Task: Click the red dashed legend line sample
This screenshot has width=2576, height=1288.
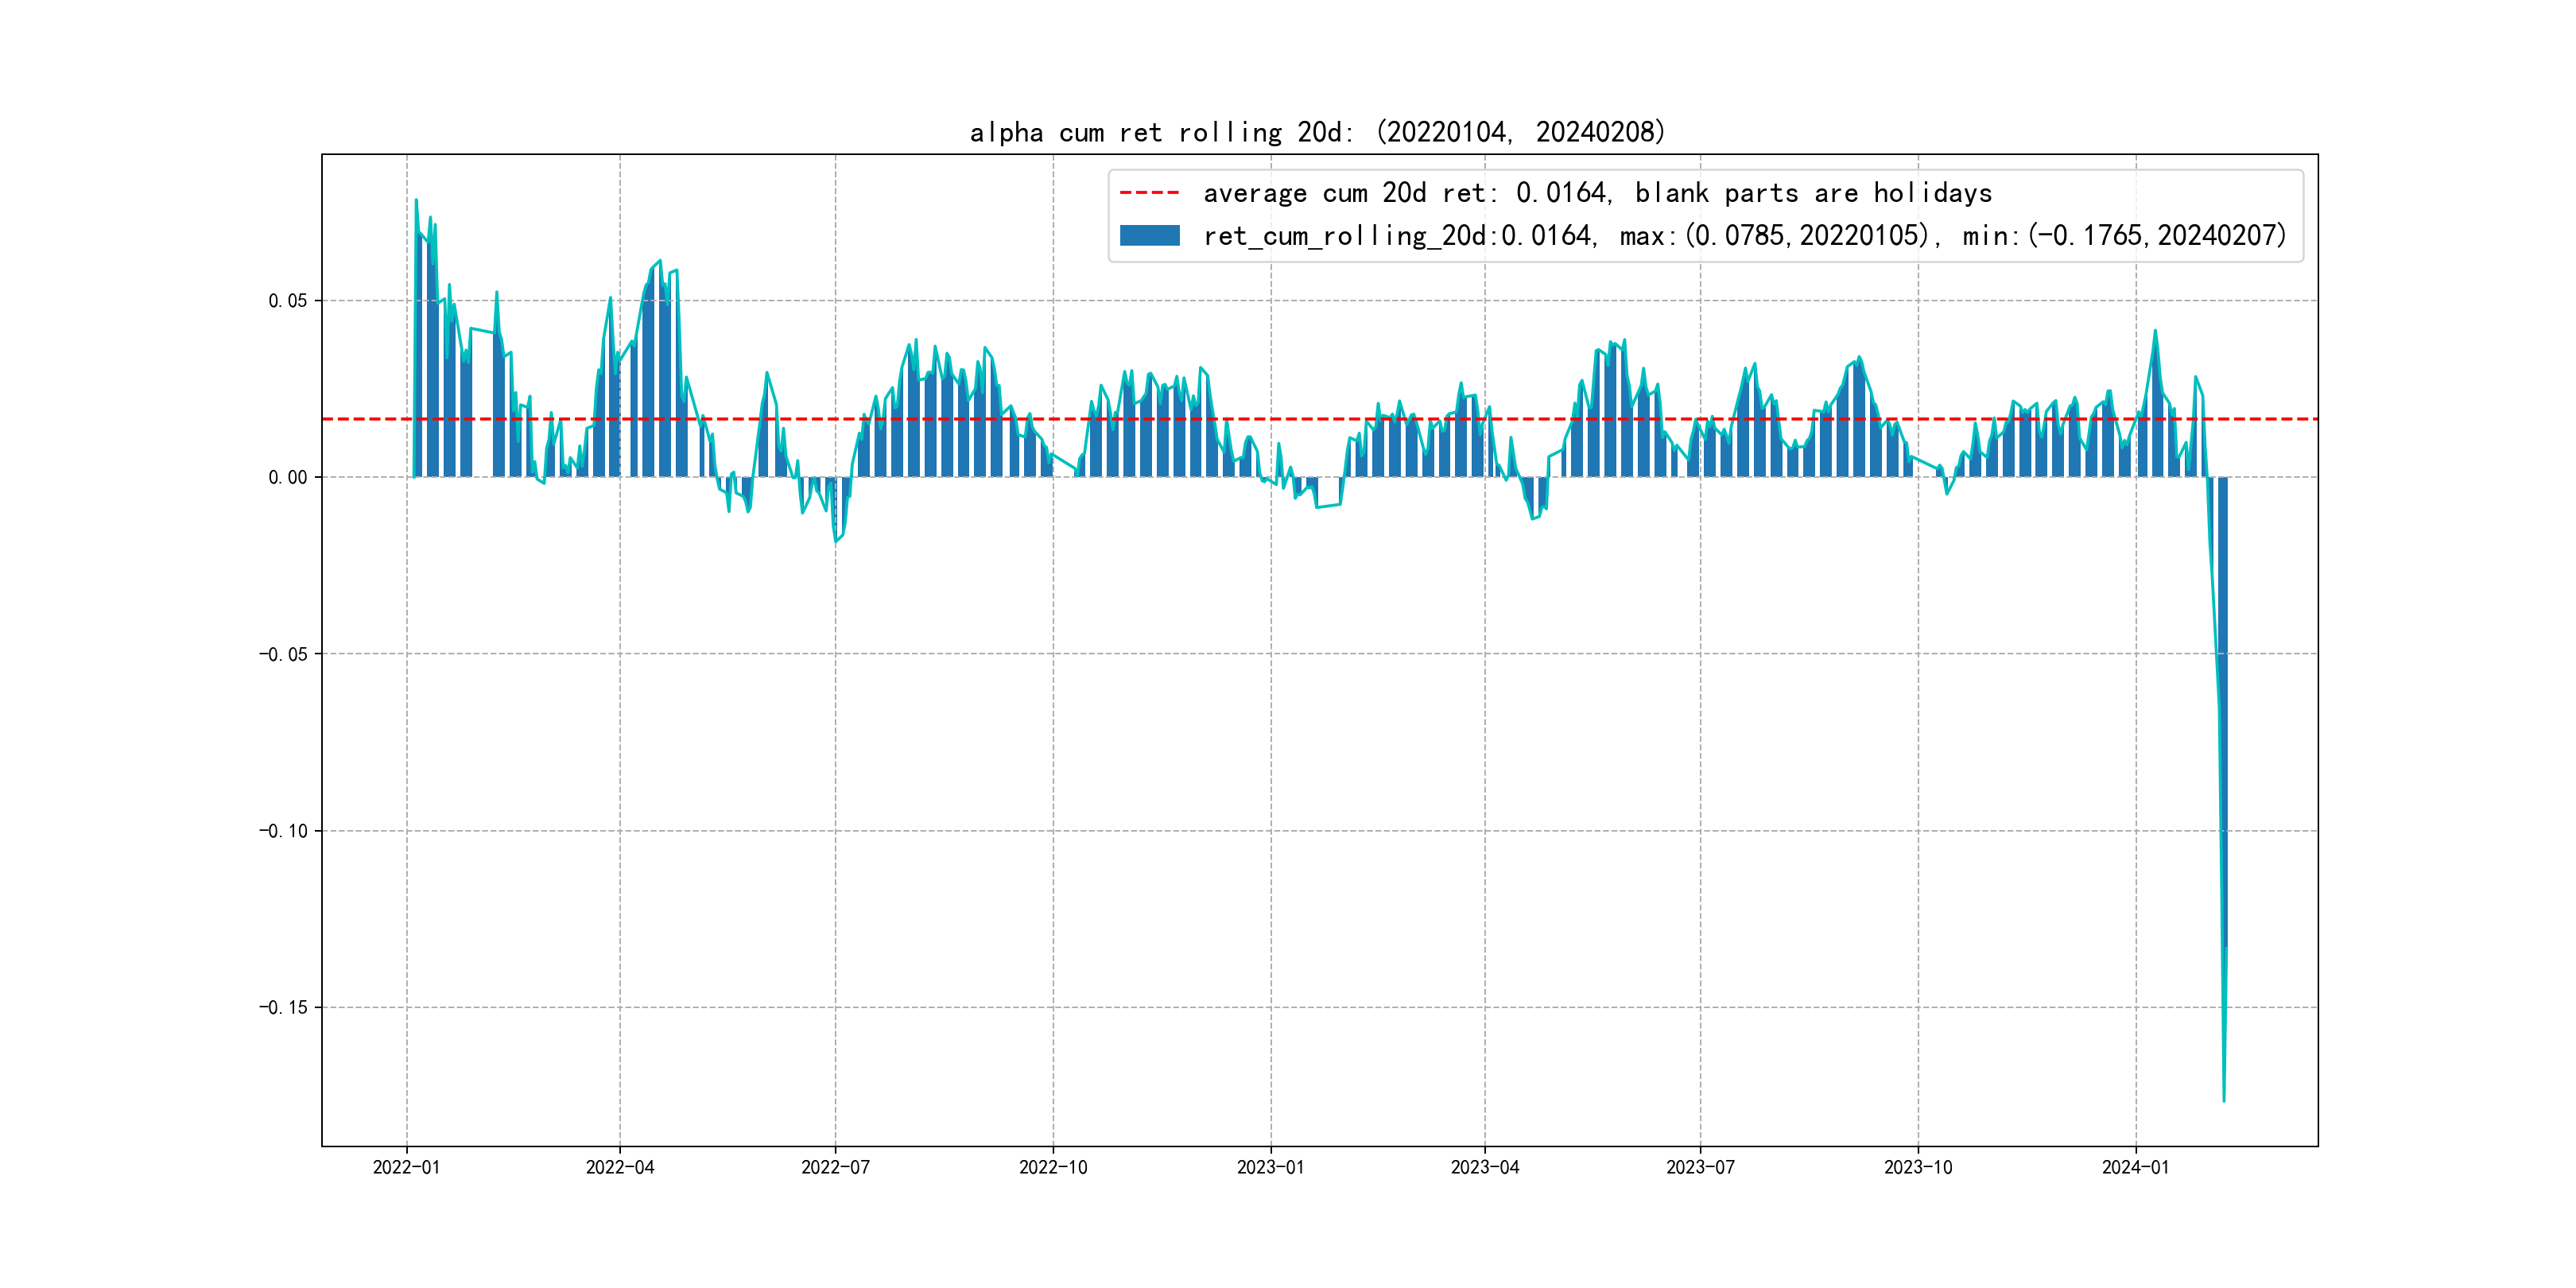Action: tap(1149, 193)
